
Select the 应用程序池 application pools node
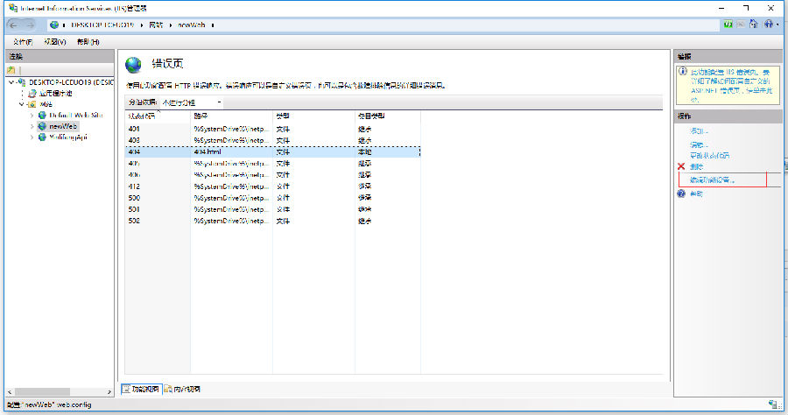[x=55, y=93]
